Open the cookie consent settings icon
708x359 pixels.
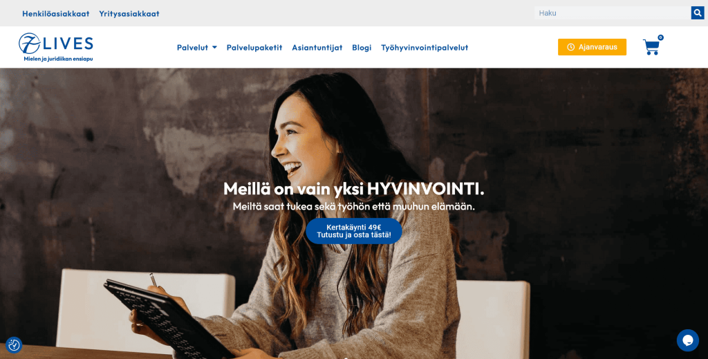pos(14,345)
